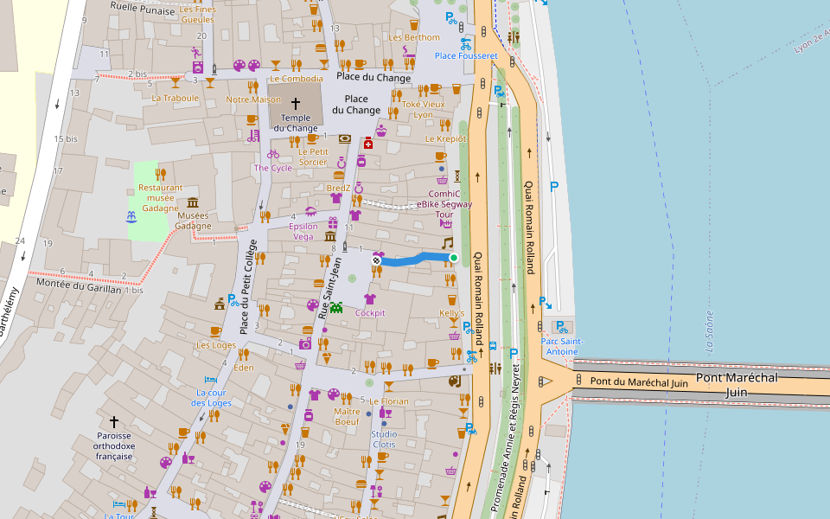Select the hotel bed icon at La cour des Loges
830x519 pixels.
click(208, 379)
